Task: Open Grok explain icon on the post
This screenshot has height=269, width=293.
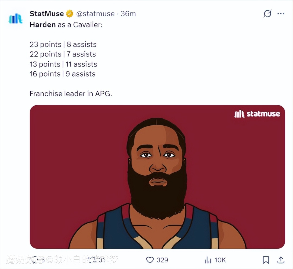Action: 267,14
